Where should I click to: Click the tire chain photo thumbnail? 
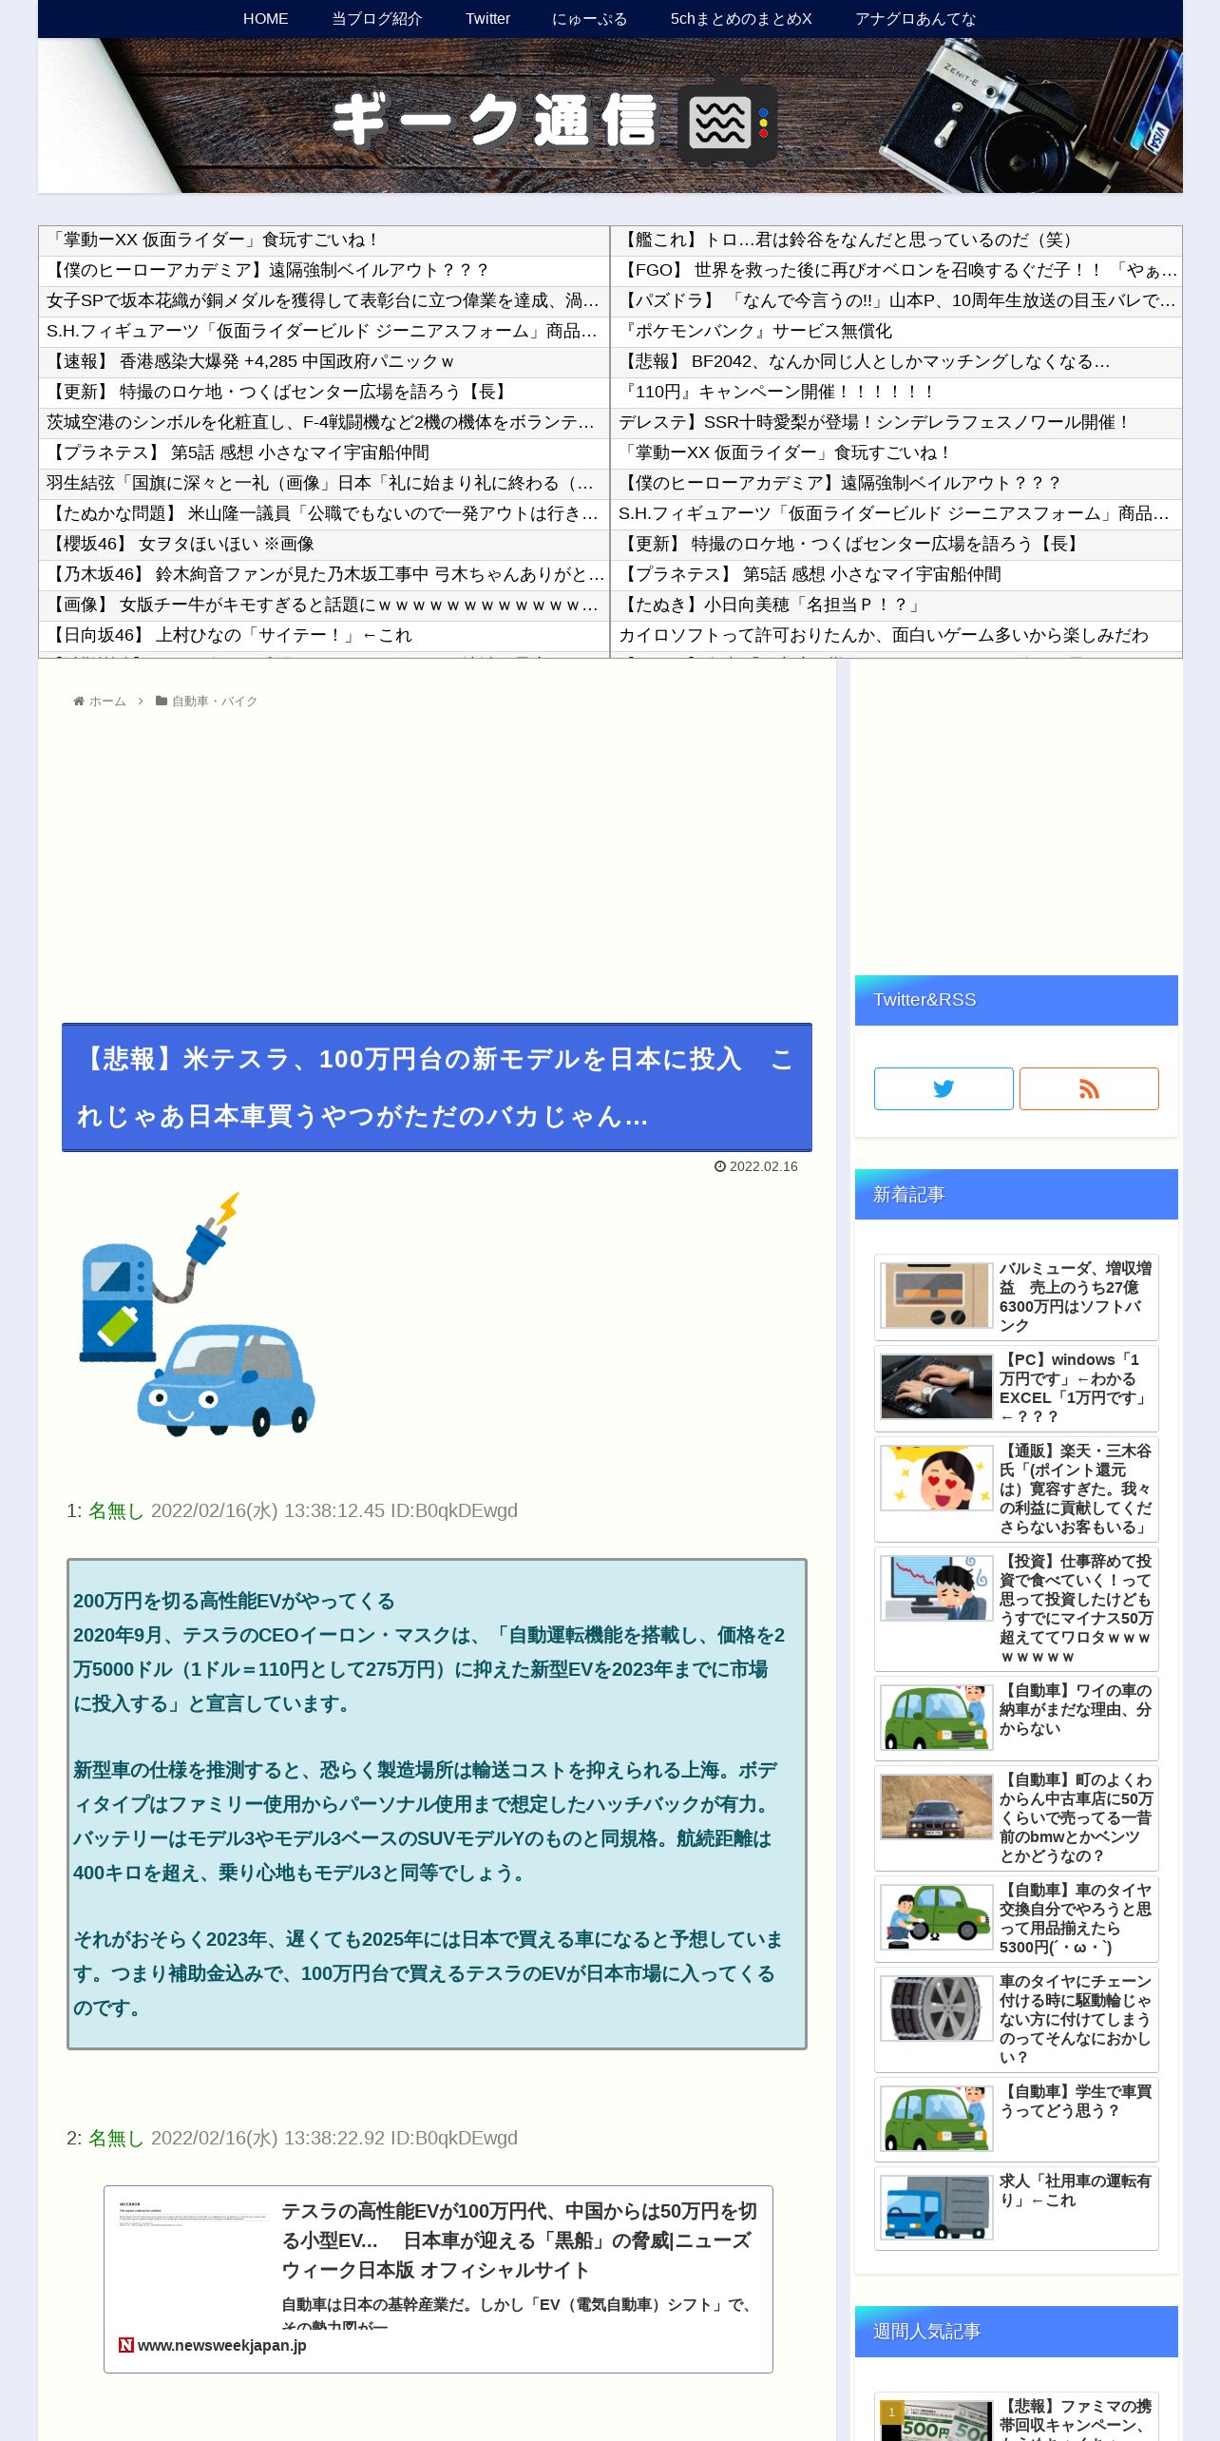click(x=936, y=2009)
